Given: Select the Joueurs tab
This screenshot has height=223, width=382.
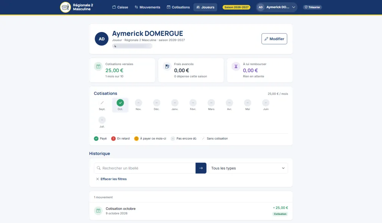Looking at the screenshot, I should tap(205, 7).
